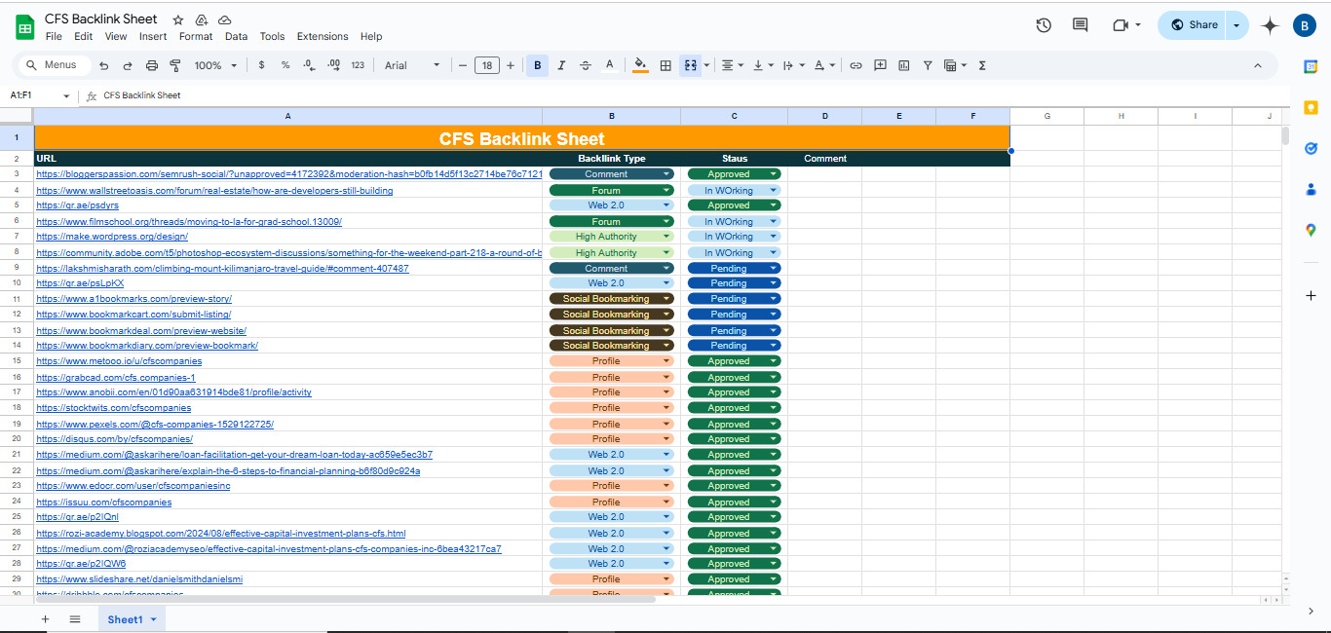Toggle italic formatting
This screenshot has height=633, width=1331.
[561, 65]
